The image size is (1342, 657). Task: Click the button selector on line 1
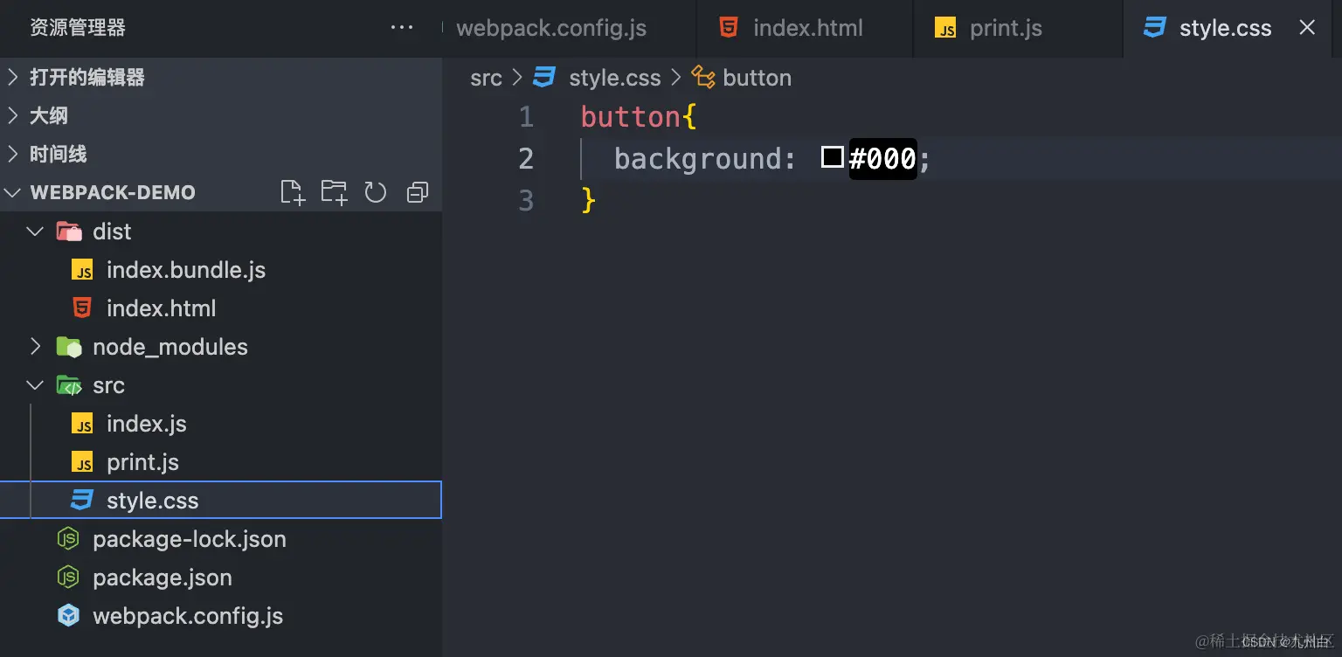pyautogui.click(x=631, y=117)
